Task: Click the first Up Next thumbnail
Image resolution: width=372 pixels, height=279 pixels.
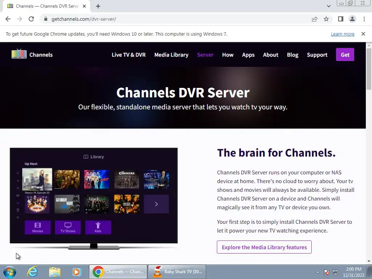Action: (37, 179)
